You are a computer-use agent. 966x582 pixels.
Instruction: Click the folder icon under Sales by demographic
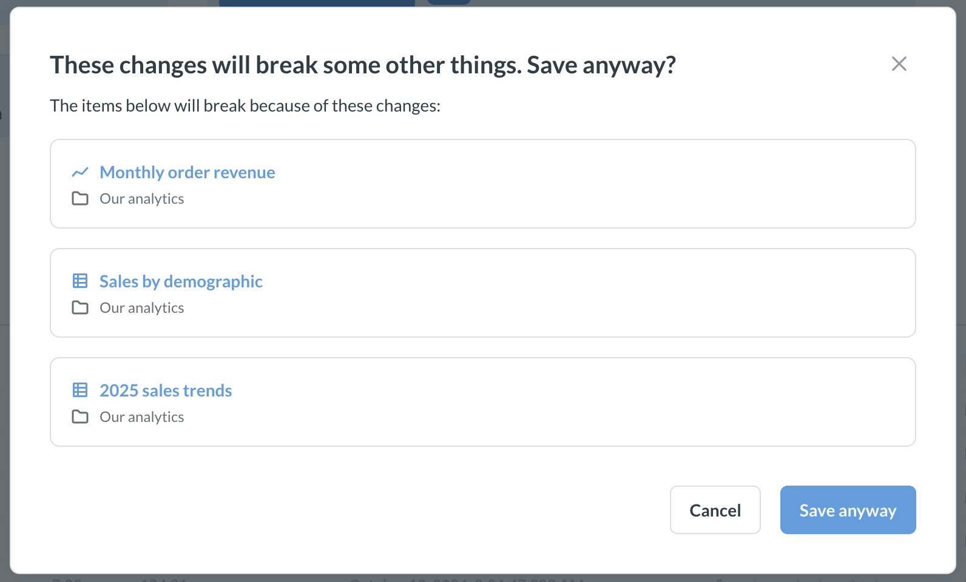80,307
